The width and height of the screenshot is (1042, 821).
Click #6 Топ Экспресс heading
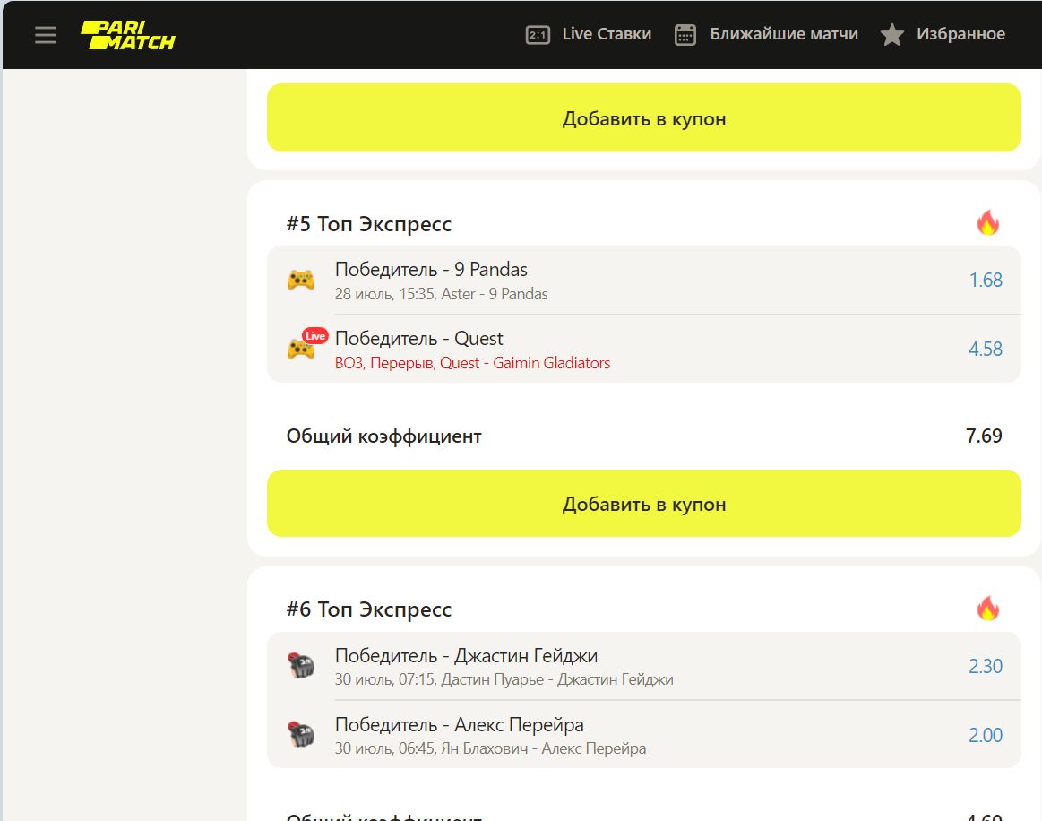coord(369,609)
